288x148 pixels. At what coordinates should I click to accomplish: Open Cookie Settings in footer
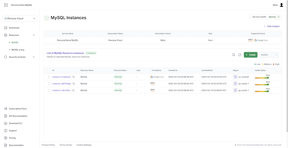(84, 145)
